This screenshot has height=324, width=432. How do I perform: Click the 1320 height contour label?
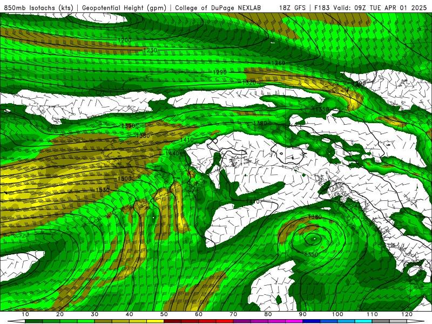coord(249,83)
